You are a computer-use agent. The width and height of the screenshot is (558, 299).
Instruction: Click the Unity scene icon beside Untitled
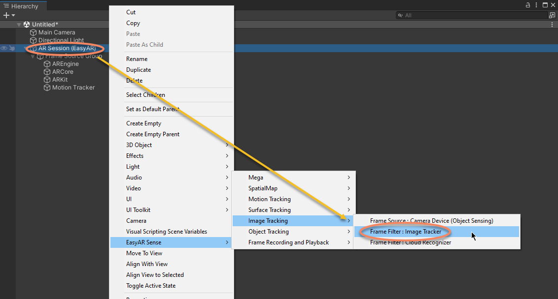pyautogui.click(x=27, y=25)
